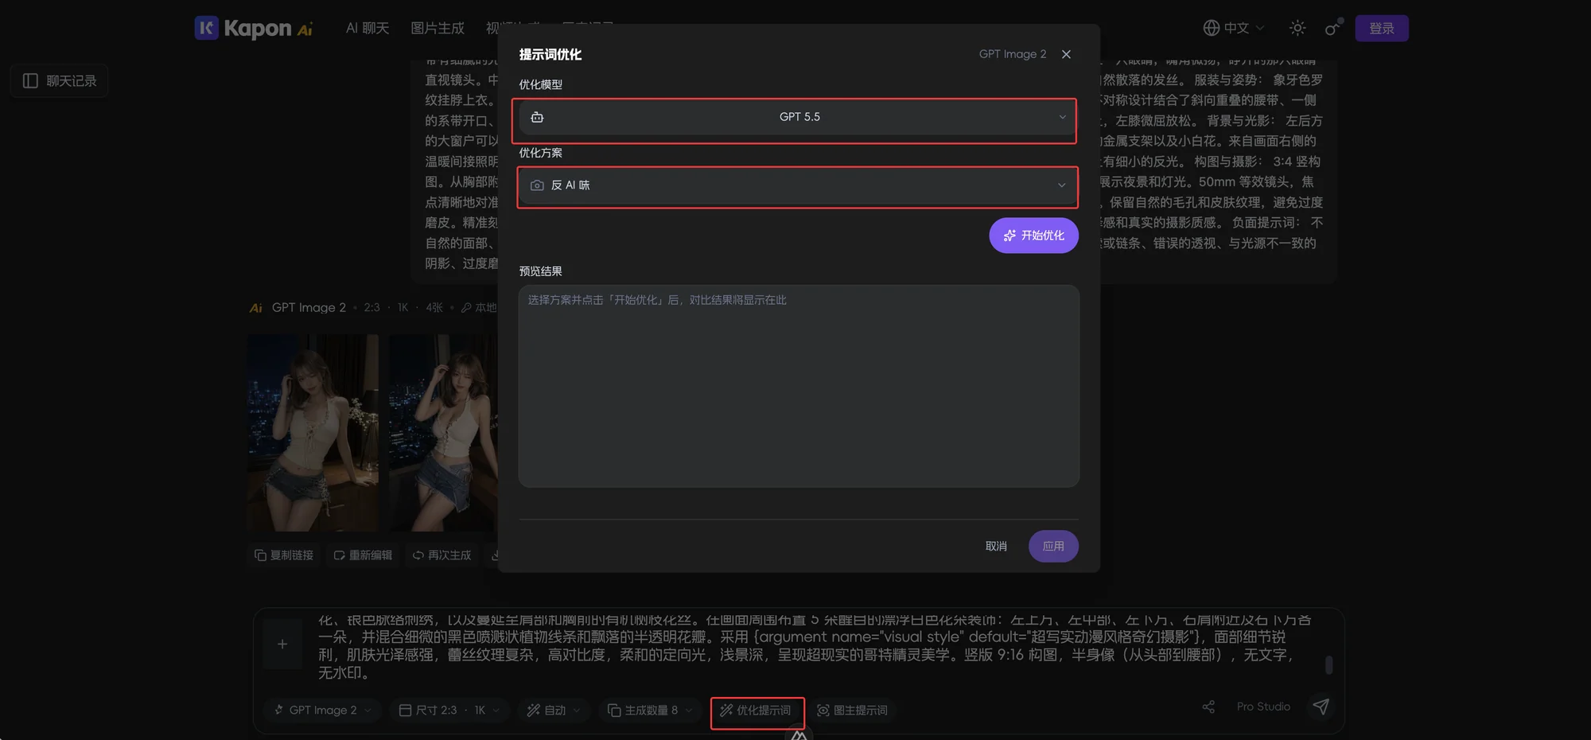Click the 优化提示词 button
The height and width of the screenshot is (740, 1591).
757,710
